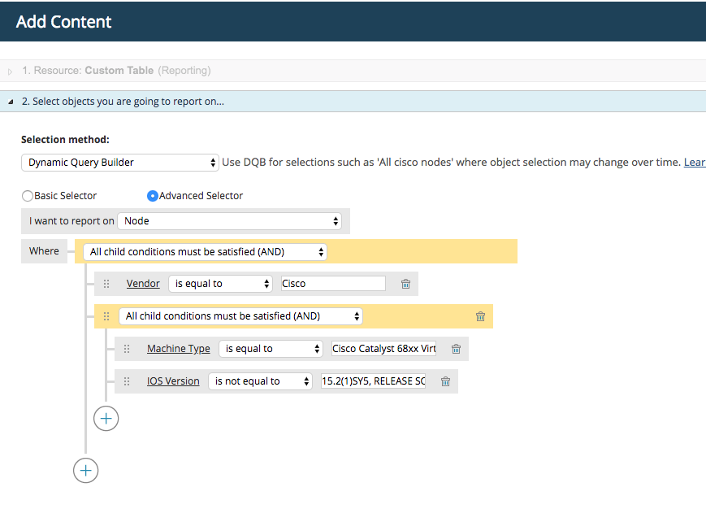Remove the IOS Version condition via trash icon
The height and width of the screenshot is (522, 706).
tap(446, 381)
